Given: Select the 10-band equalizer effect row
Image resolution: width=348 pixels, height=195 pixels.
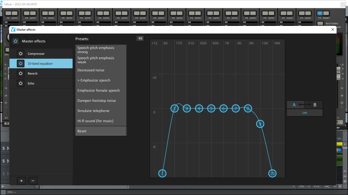Looking at the screenshot, I should tap(41, 63).
